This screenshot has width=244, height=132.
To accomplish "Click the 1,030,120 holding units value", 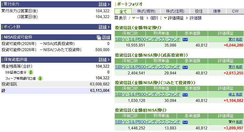I will [136, 101].
